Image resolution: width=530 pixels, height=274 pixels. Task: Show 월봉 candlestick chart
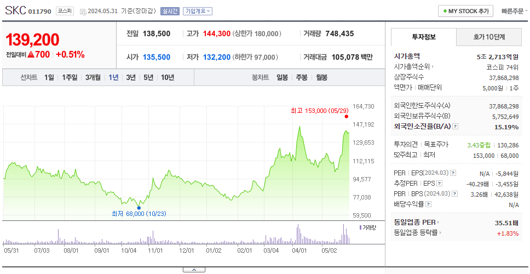coord(322,77)
